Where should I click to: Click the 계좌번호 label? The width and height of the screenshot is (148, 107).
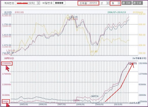(x=9, y=3)
